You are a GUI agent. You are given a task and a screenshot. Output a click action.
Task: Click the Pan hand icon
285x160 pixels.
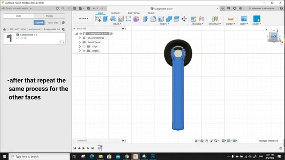click(x=207, y=141)
